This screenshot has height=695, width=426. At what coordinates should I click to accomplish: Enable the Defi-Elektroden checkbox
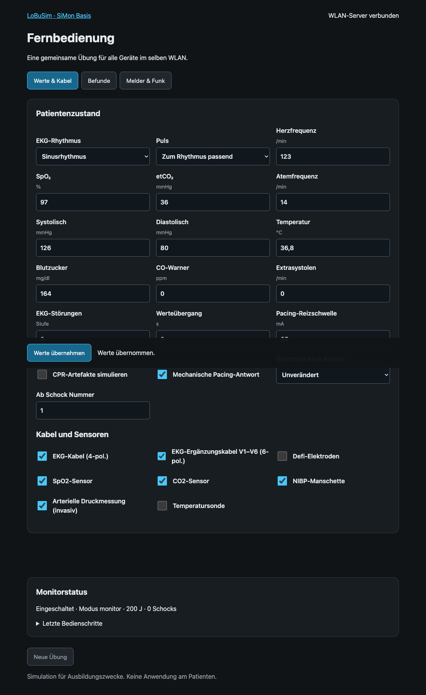click(x=282, y=456)
